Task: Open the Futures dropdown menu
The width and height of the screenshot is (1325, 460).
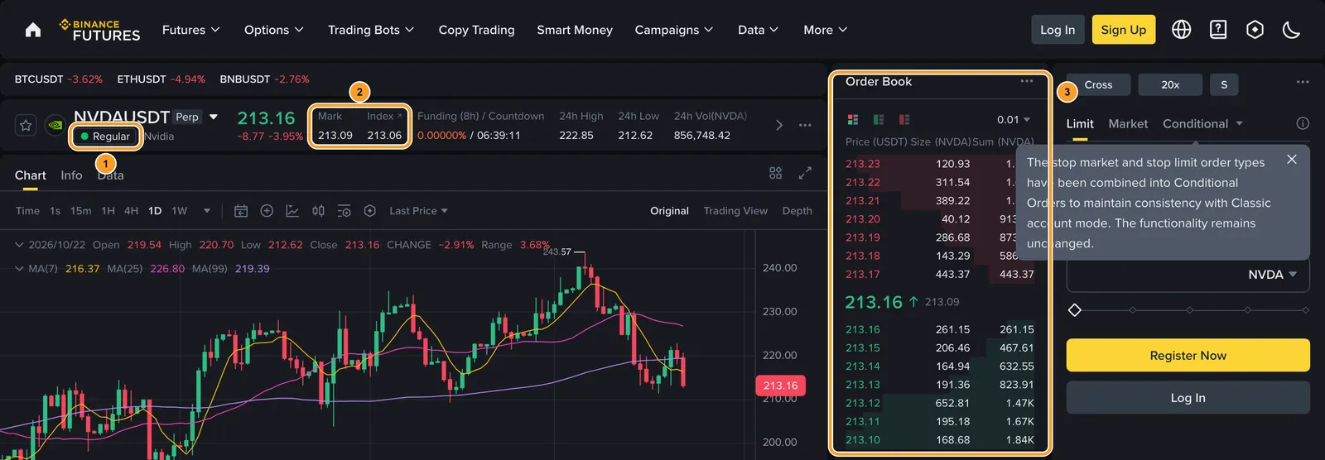Action: click(x=191, y=30)
